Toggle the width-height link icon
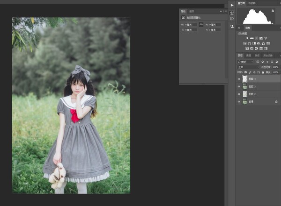The height and width of the screenshot is (206, 281). [x=201, y=24]
